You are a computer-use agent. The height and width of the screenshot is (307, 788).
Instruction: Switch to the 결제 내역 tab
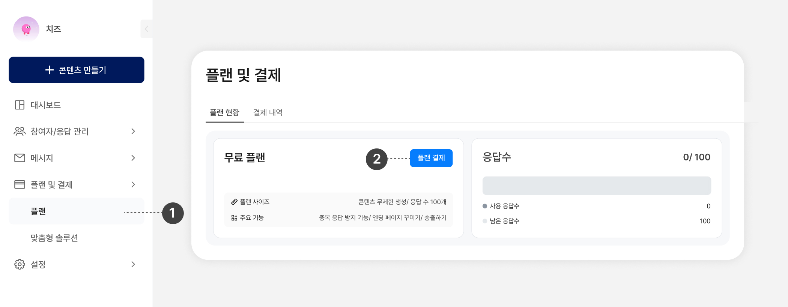(x=268, y=112)
